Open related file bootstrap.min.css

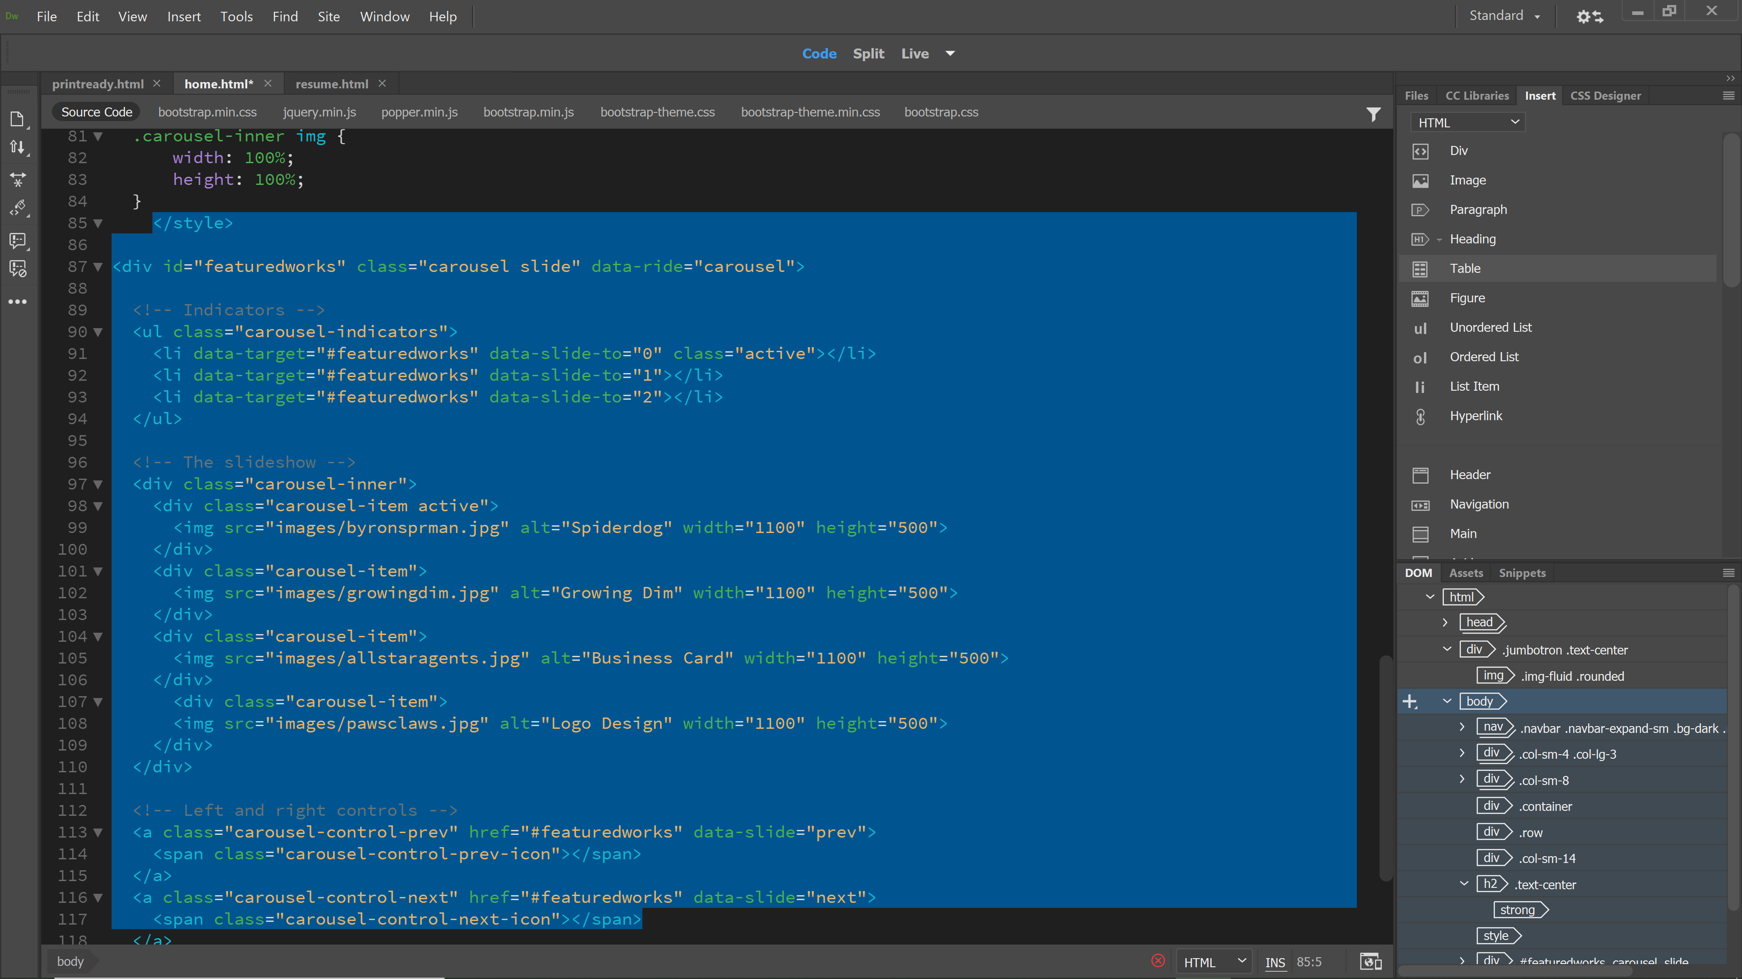(207, 112)
